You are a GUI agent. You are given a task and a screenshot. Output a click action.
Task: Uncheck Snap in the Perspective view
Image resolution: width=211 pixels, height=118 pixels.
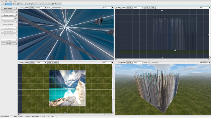pos(121,63)
